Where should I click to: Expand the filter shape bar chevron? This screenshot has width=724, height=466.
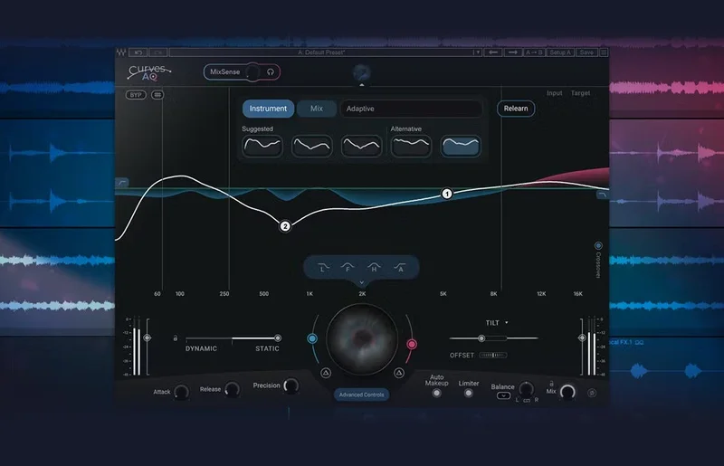[x=361, y=282]
